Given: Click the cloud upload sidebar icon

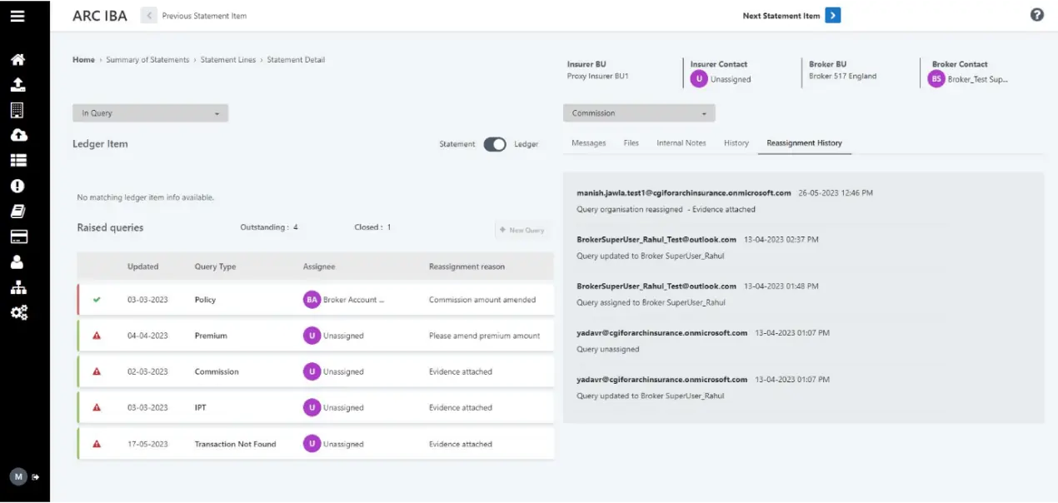Looking at the screenshot, I should tap(18, 134).
